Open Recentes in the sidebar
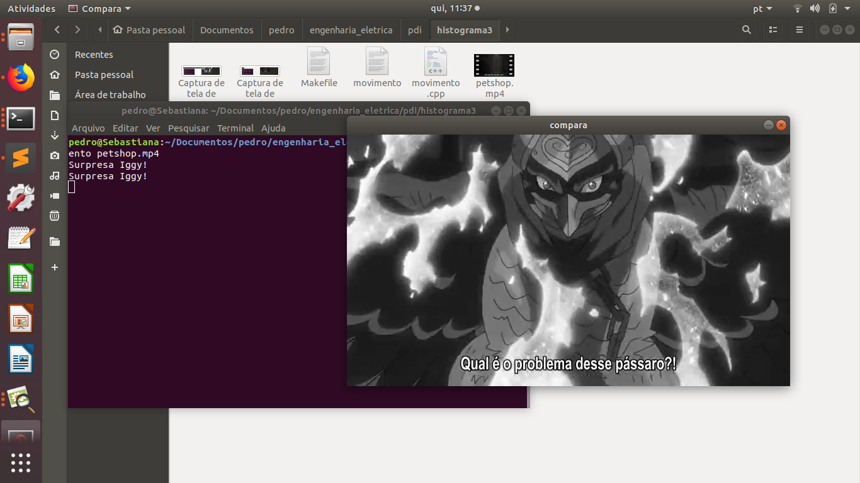The width and height of the screenshot is (860, 483). coord(94,55)
